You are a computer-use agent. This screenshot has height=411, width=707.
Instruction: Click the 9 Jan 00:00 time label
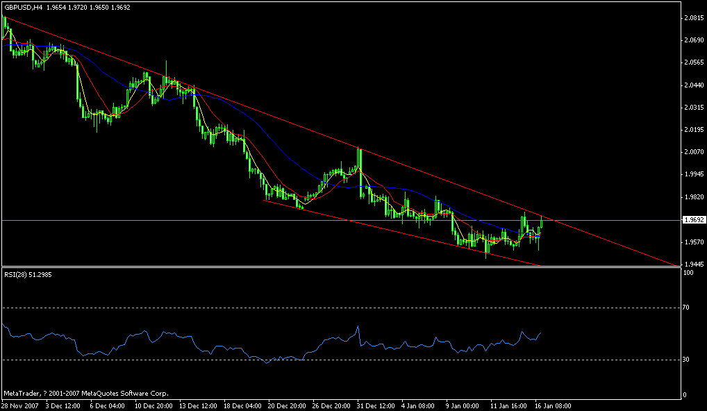click(463, 406)
